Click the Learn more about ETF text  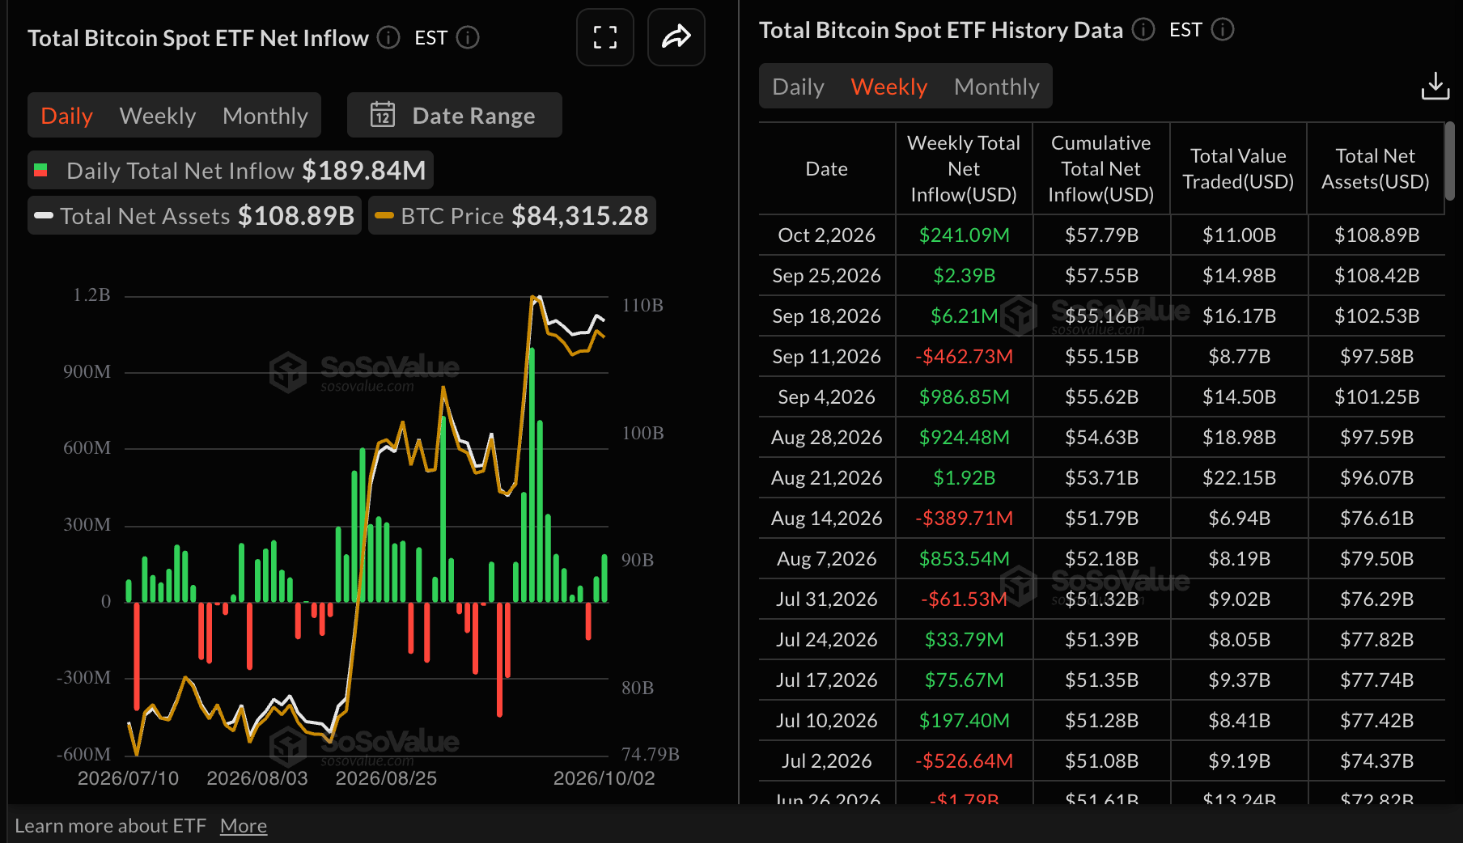(x=110, y=826)
